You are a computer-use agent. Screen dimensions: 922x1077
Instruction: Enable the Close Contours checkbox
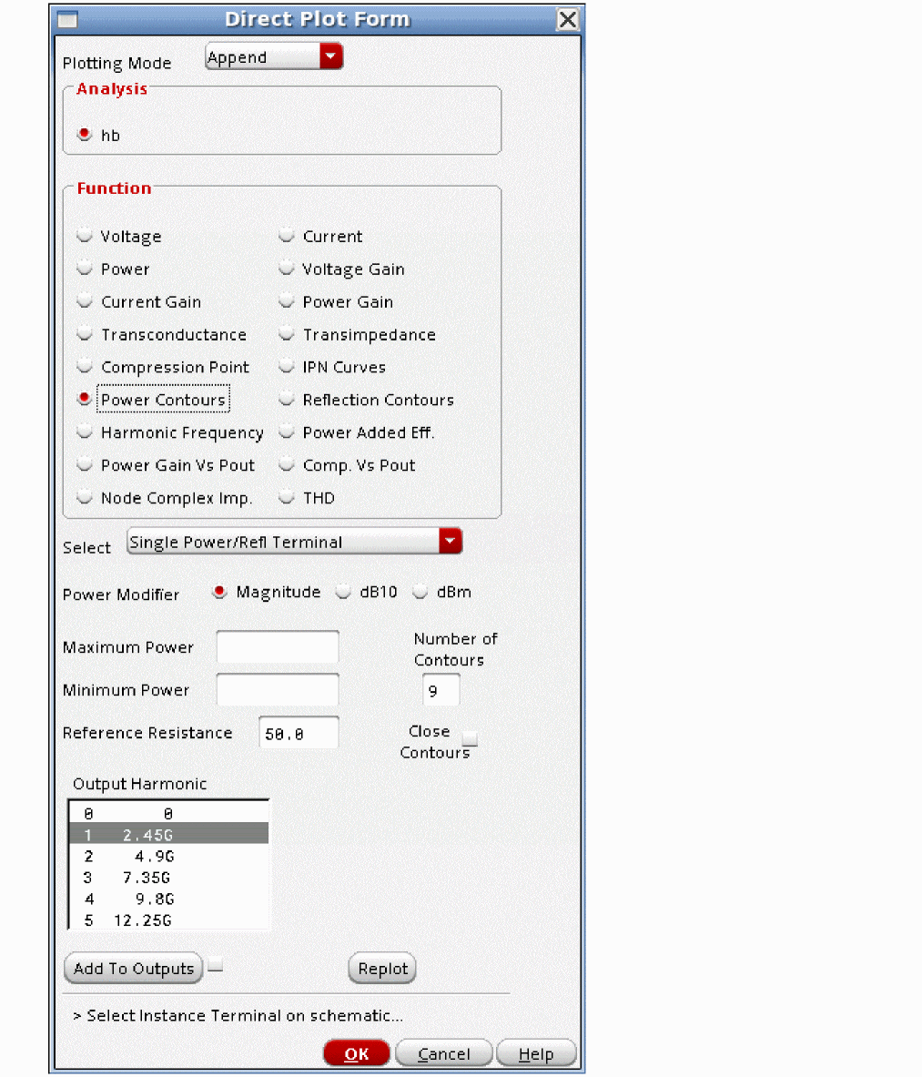(470, 738)
